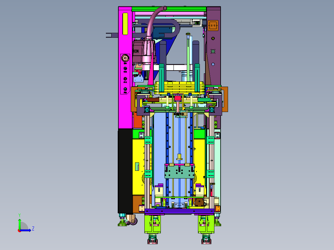Select the red block below the trays
This screenshot has width=334, height=250.
178,98
